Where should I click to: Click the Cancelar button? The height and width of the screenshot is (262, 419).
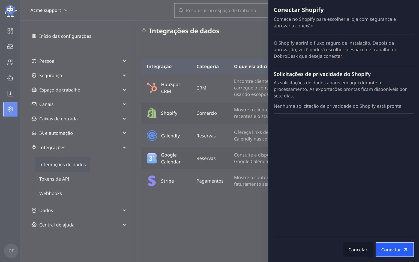[x=358, y=250]
